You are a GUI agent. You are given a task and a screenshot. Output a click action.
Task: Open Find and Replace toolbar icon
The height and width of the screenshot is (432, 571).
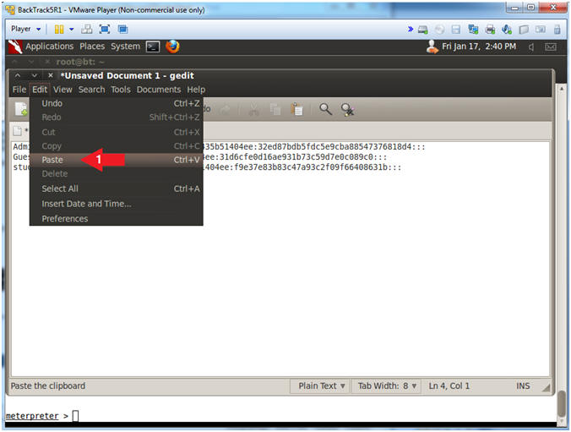[x=347, y=109]
